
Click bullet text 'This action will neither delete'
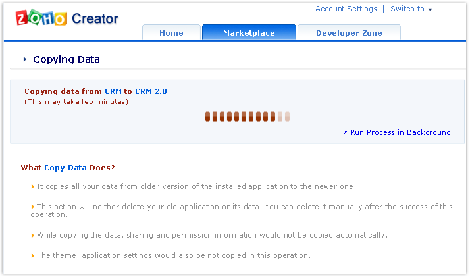click(x=242, y=211)
